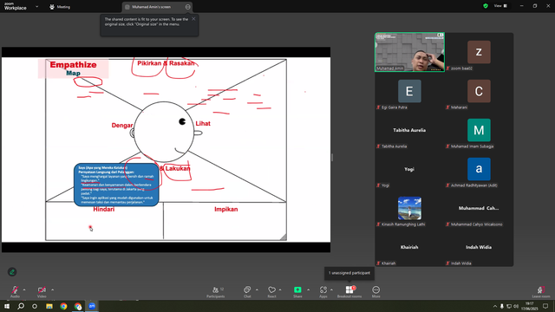Open Breakout rooms
This screenshot has height=312, width=555.
pos(349,292)
